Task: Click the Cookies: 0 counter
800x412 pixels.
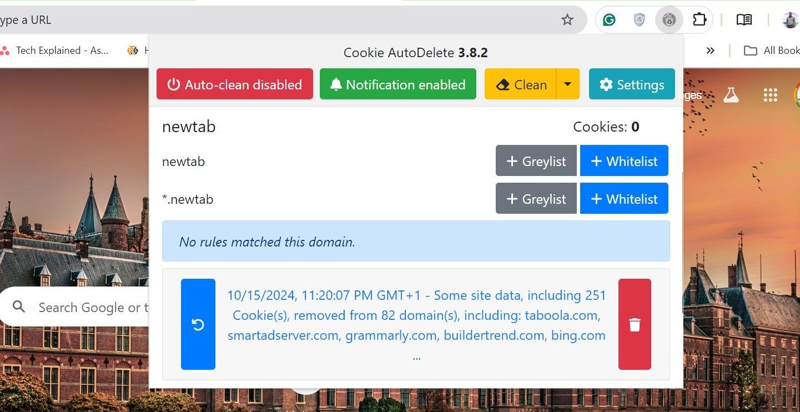Action: [606, 127]
